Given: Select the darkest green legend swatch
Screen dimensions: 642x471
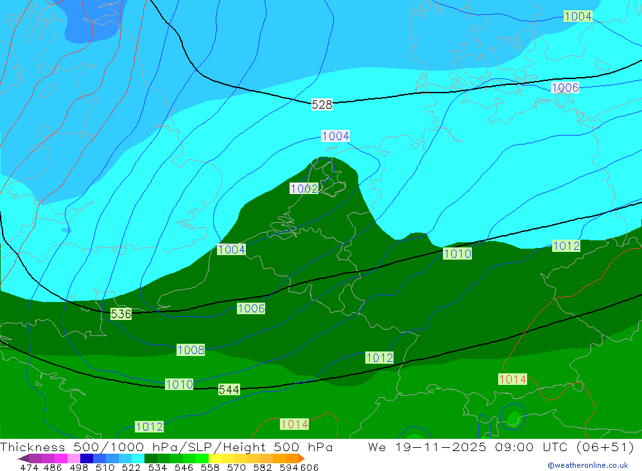Looking at the screenshot, I should (151, 458).
